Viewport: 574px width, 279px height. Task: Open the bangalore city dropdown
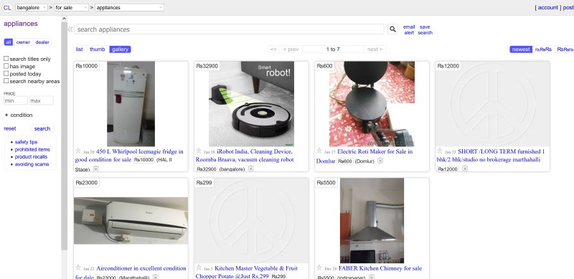pos(32,7)
